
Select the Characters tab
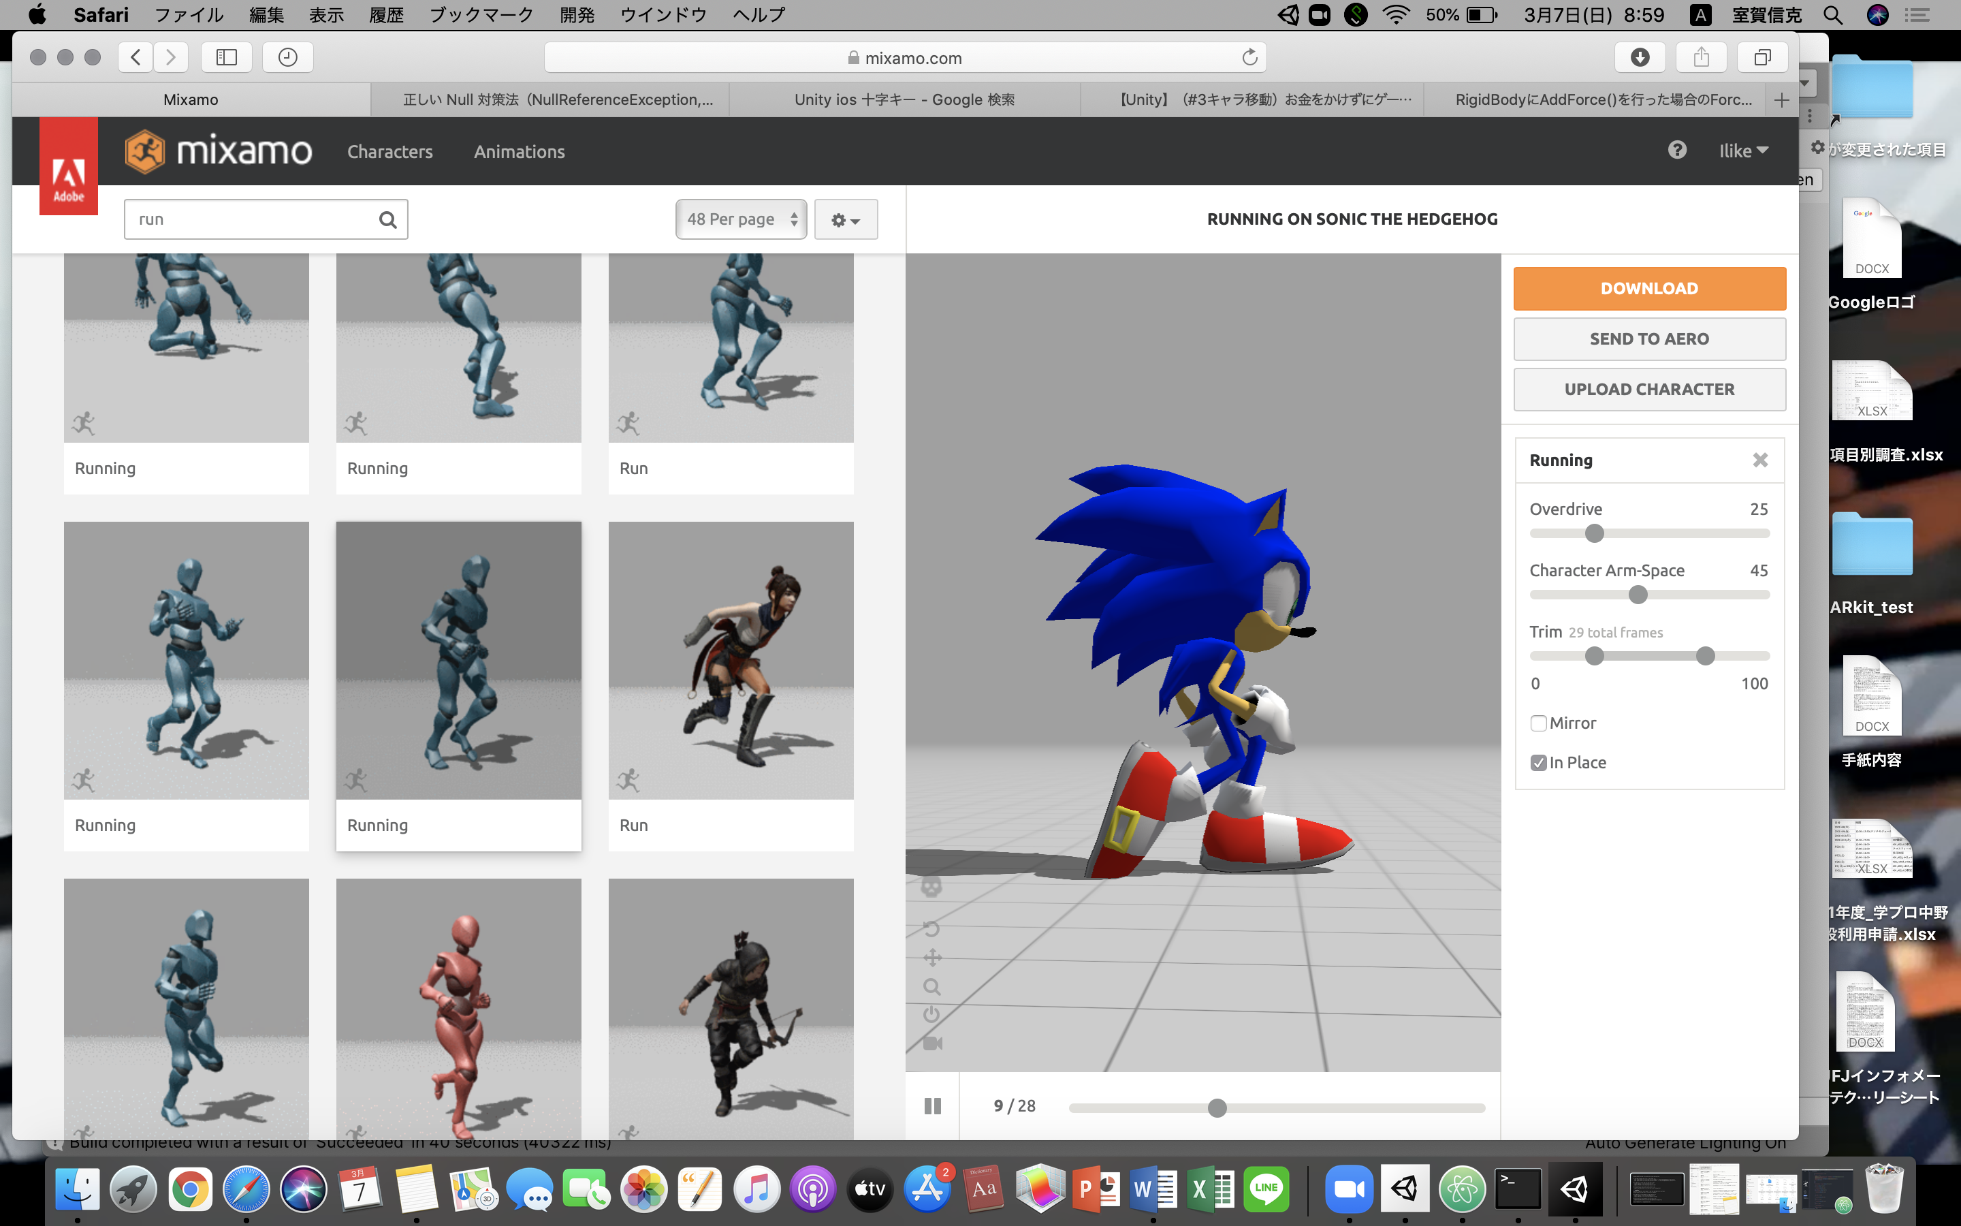click(389, 151)
